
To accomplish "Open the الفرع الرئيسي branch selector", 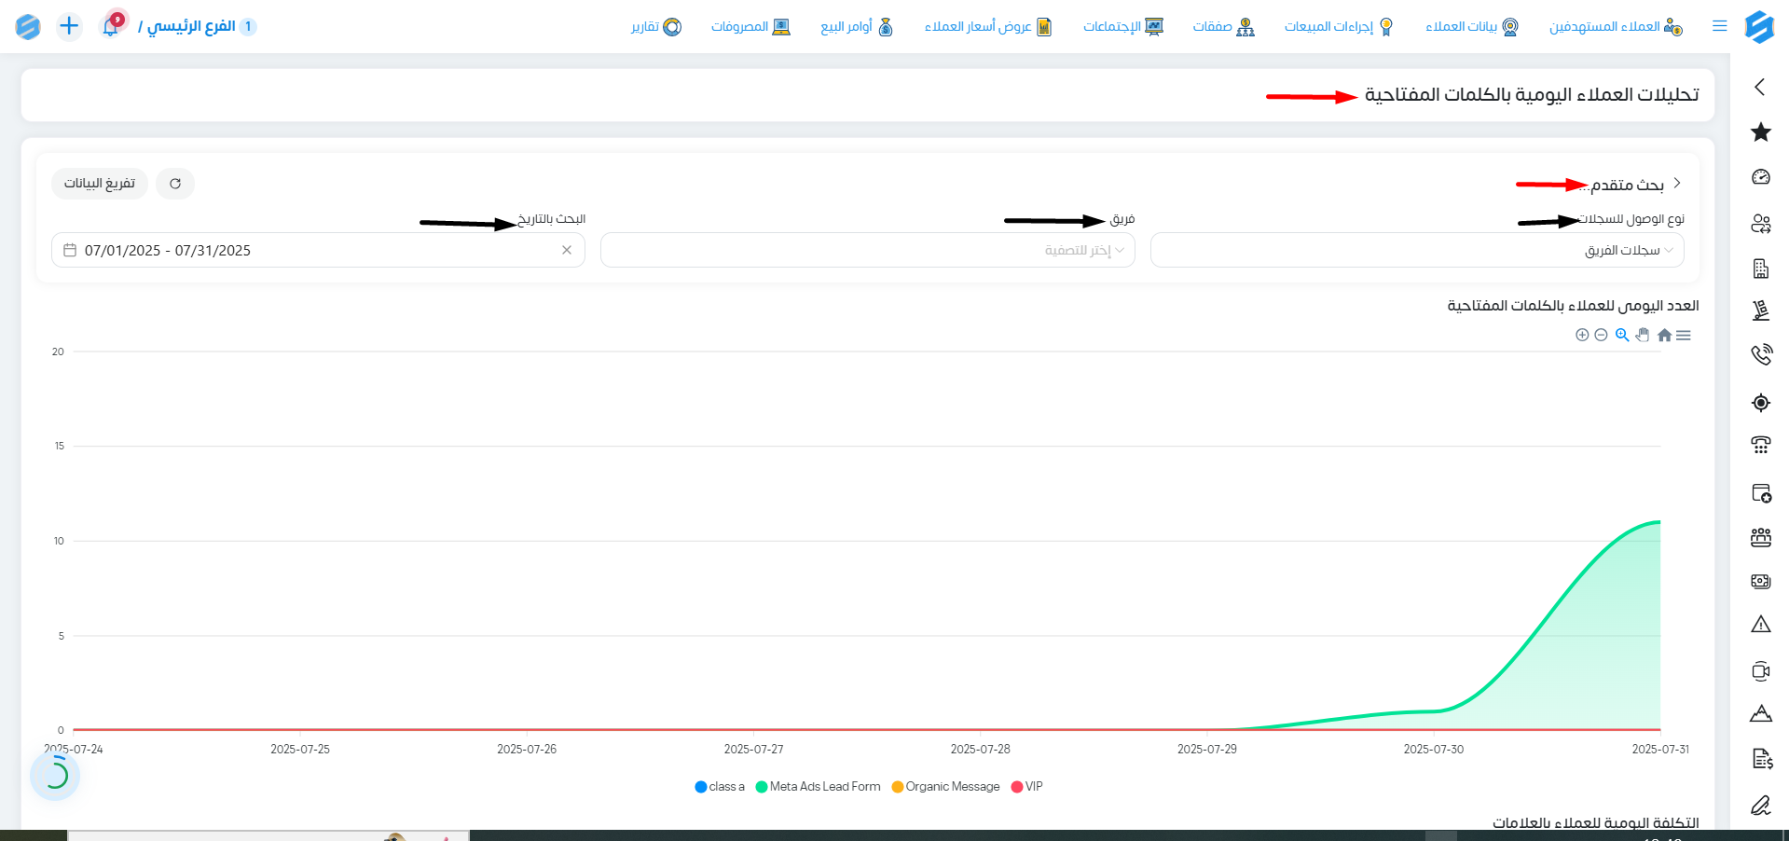I will click(x=197, y=26).
